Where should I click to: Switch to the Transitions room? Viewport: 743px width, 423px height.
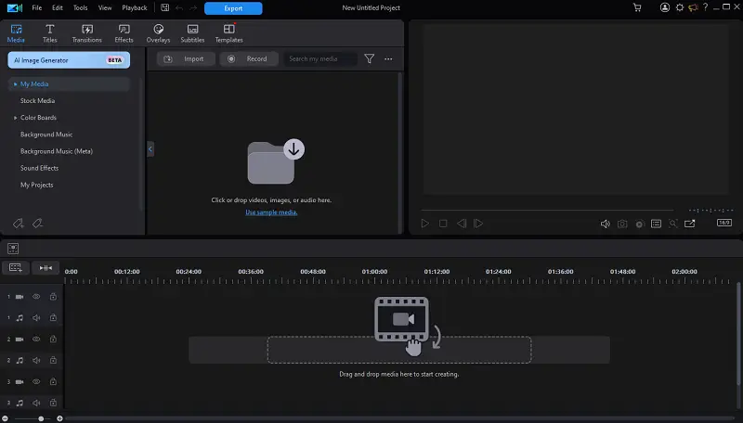coord(86,33)
